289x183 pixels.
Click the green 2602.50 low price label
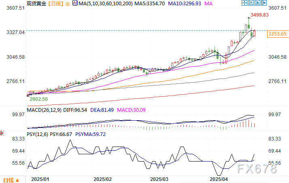(39, 99)
